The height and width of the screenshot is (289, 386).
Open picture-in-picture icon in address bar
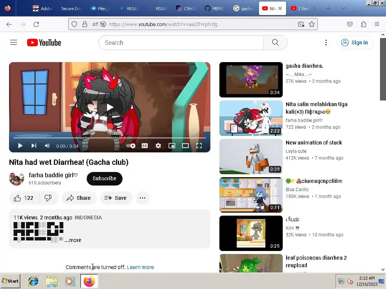[x=301, y=24]
